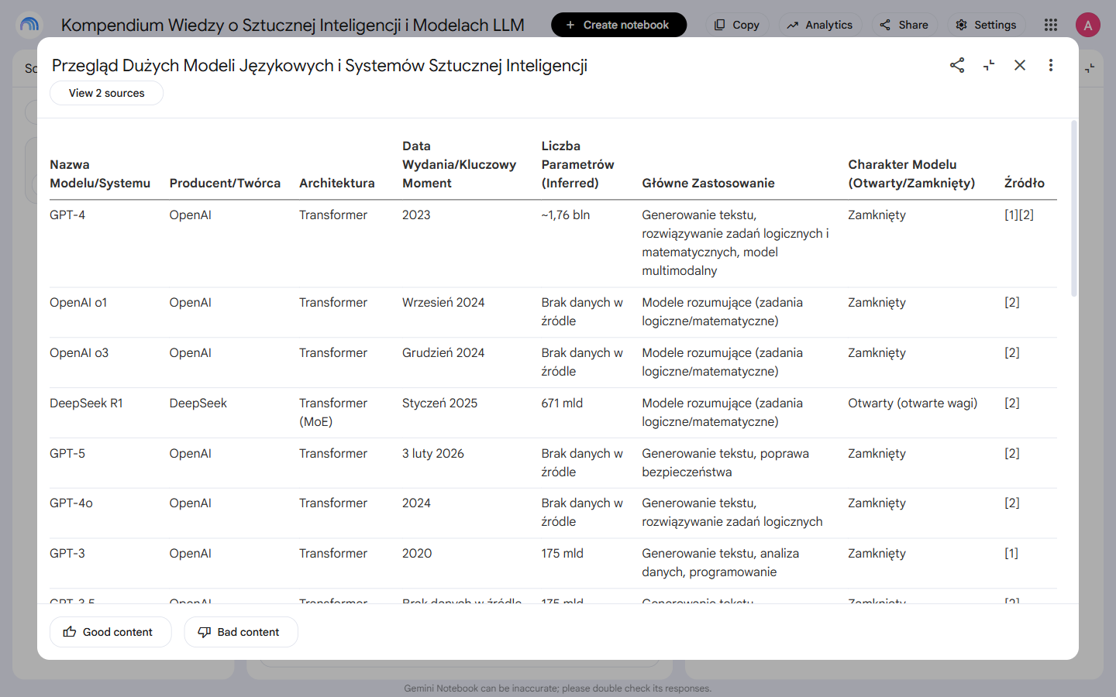Click the Share button in the top bar
The height and width of the screenshot is (697, 1116).
(x=904, y=25)
